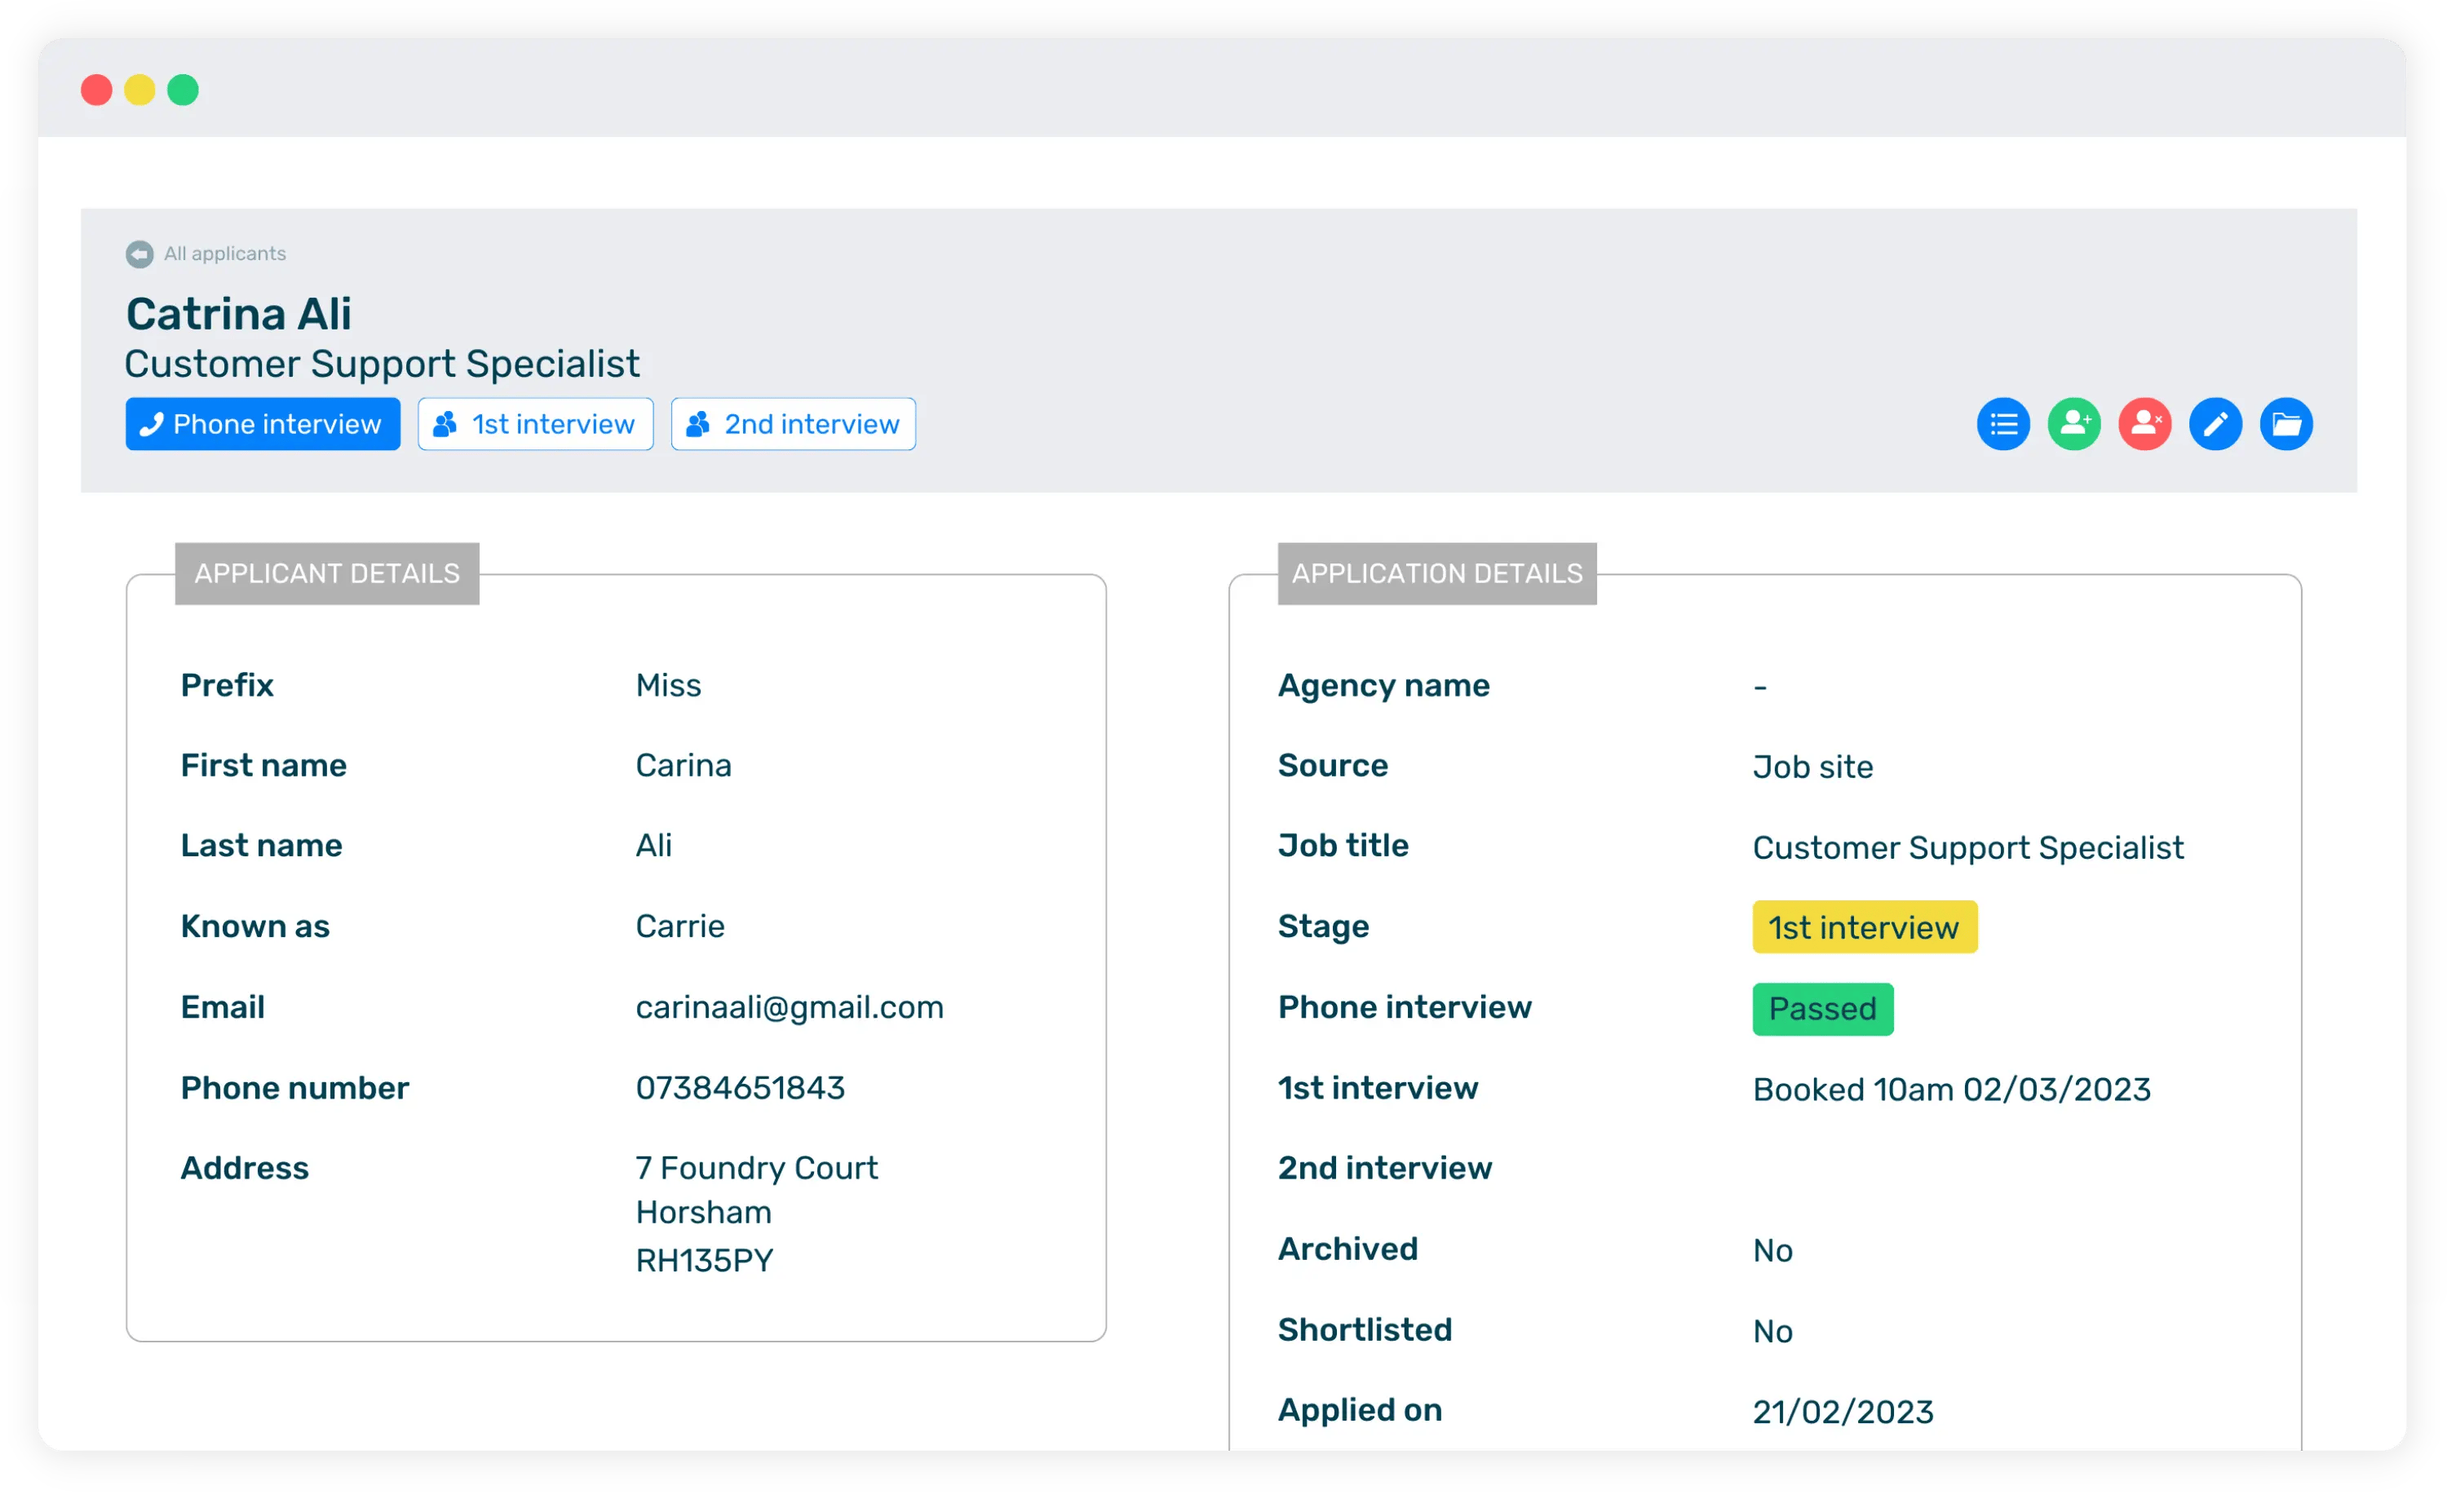Image resolution: width=2447 pixels, height=1512 pixels.
Task: Click the address line Horsham
Action: [x=703, y=1213]
